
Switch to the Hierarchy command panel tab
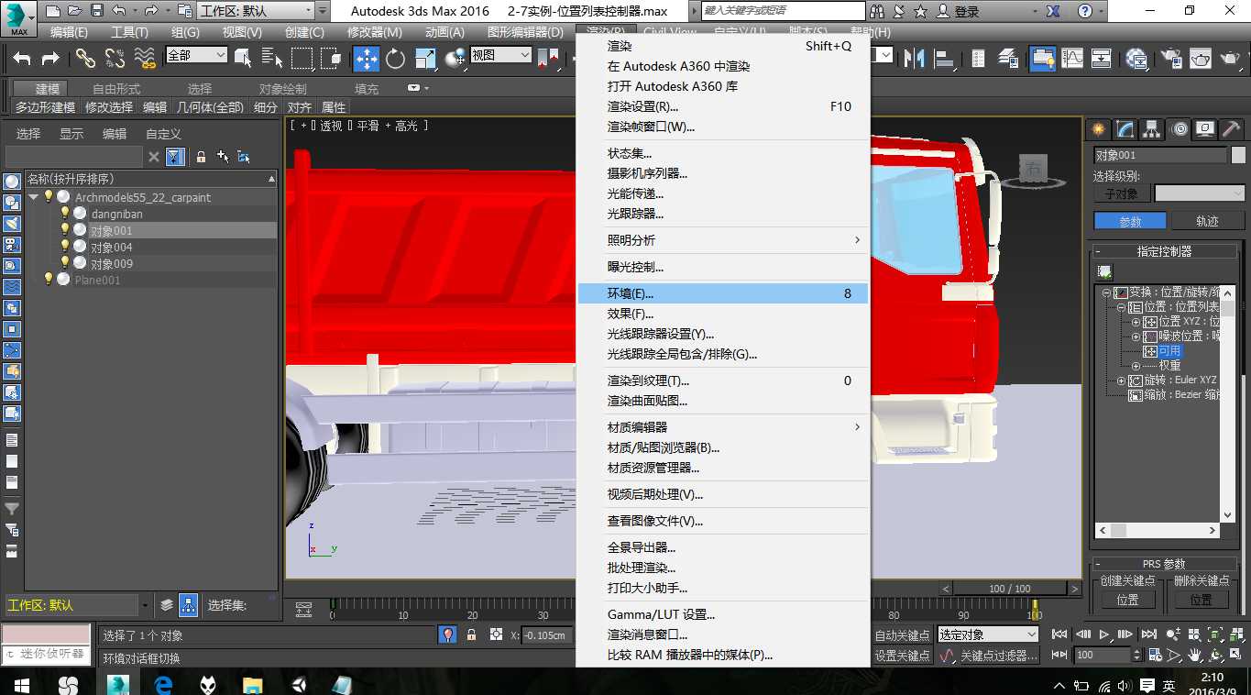pyautogui.click(x=1152, y=129)
